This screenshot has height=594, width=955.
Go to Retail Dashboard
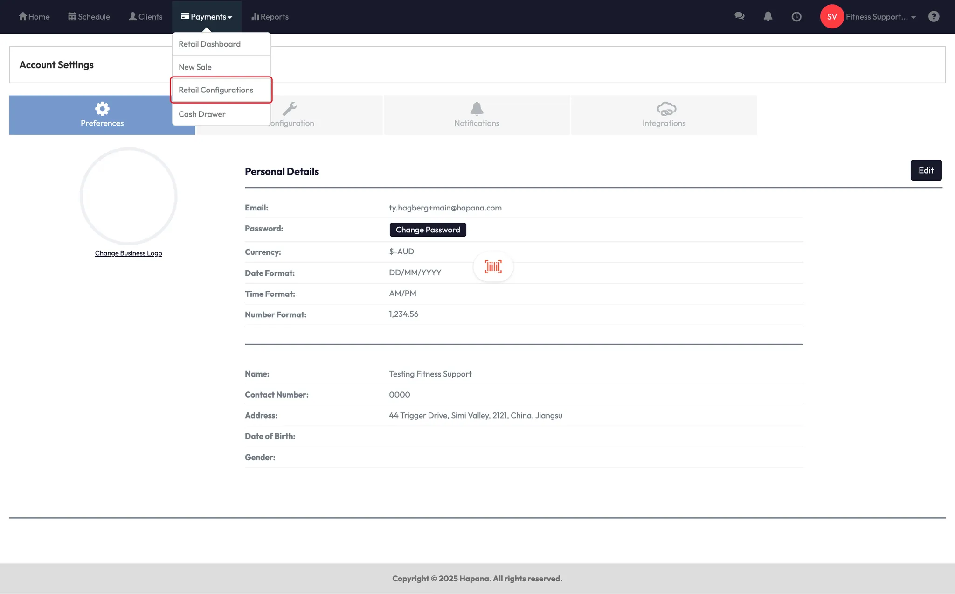tap(209, 44)
